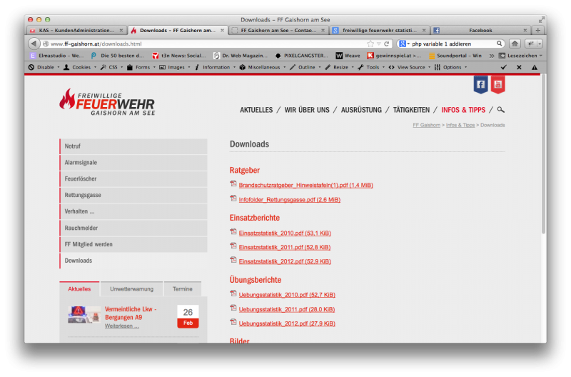Open the Resize dropdown menu
The width and height of the screenshot is (571, 377).
click(x=339, y=67)
